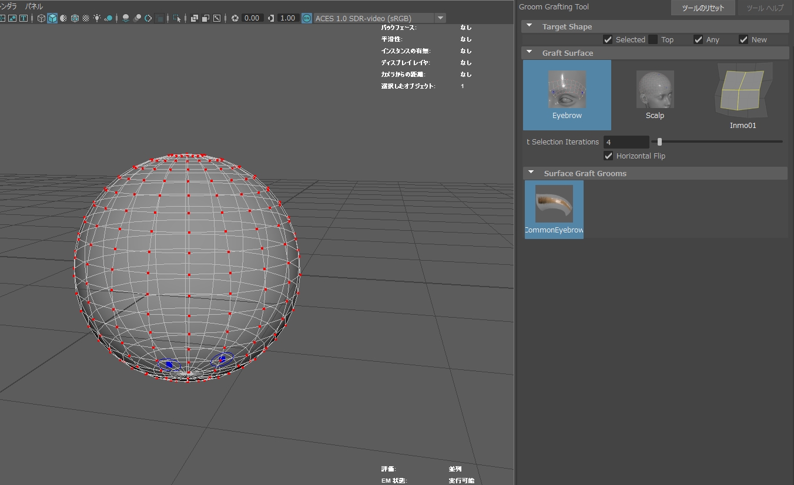Click the exposure aperture icon
Image resolution: width=794 pixels, height=485 pixels.
(235, 18)
